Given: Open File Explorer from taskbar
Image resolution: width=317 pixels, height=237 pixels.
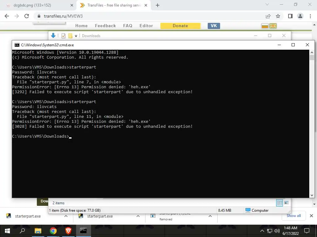Looking at the screenshot, I should coord(38,231).
